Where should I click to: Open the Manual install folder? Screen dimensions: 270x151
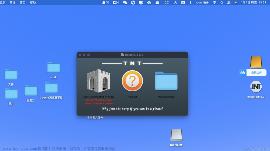pyautogui.click(x=166, y=81)
